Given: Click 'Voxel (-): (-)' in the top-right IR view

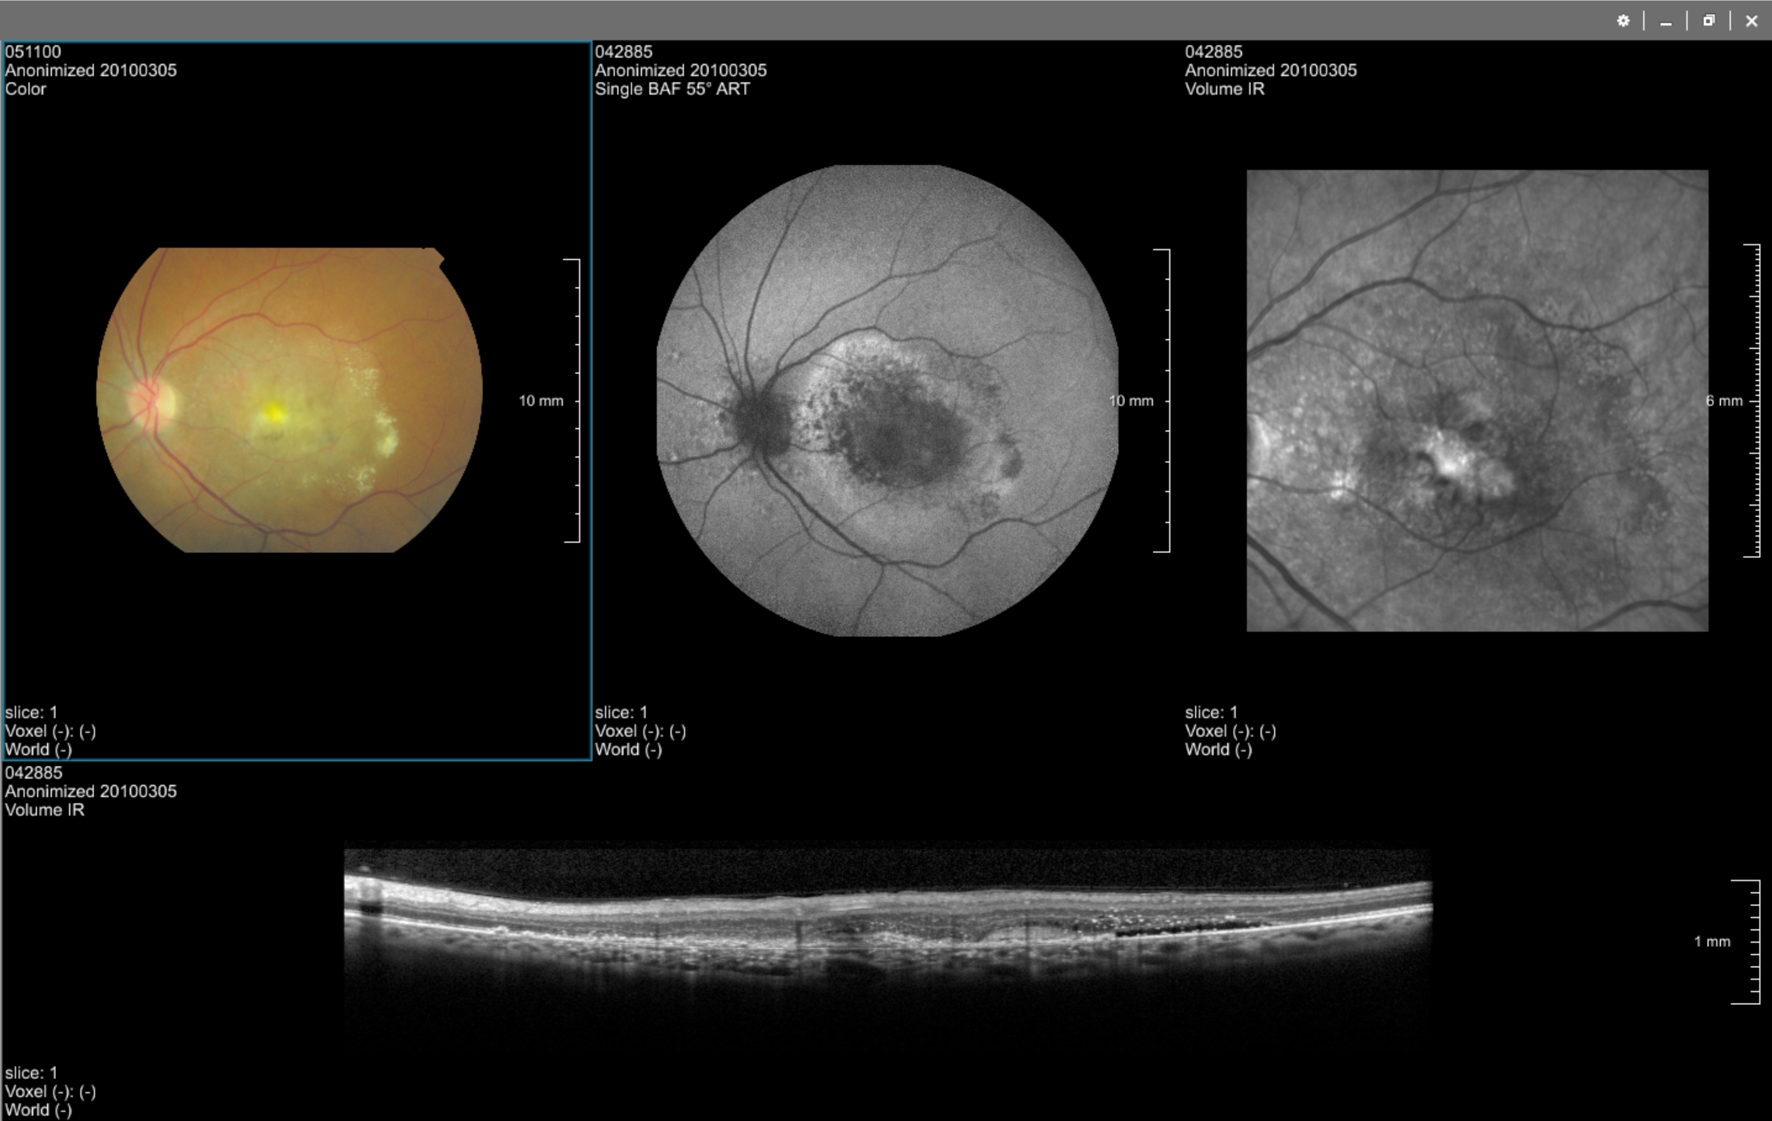Looking at the screenshot, I should (x=1230, y=731).
